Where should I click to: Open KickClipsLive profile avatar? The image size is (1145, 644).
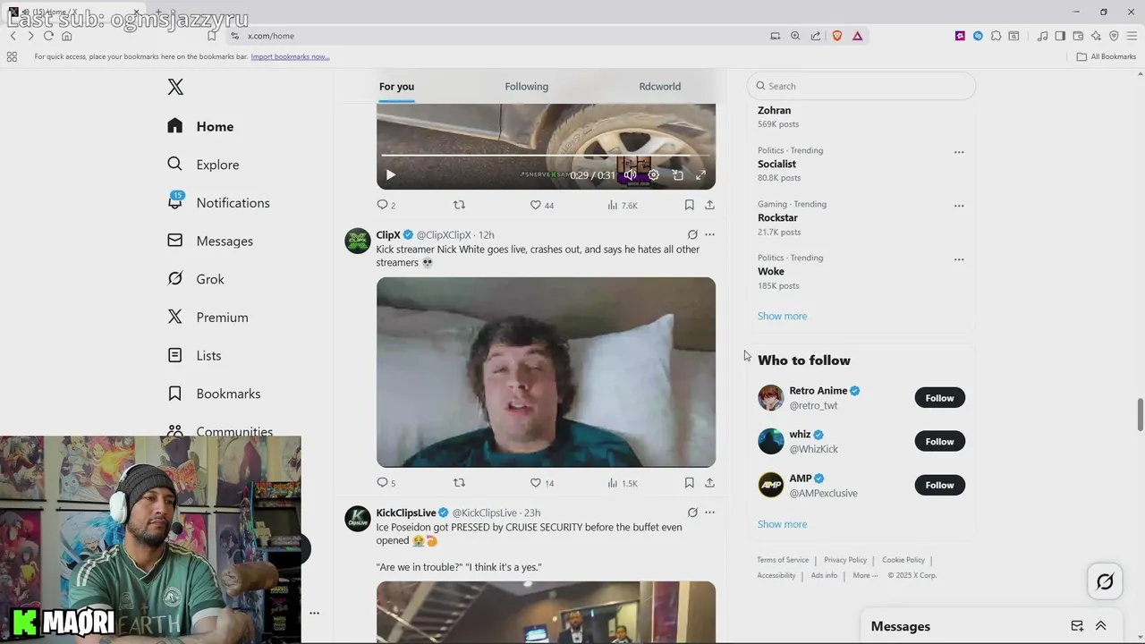point(358,519)
